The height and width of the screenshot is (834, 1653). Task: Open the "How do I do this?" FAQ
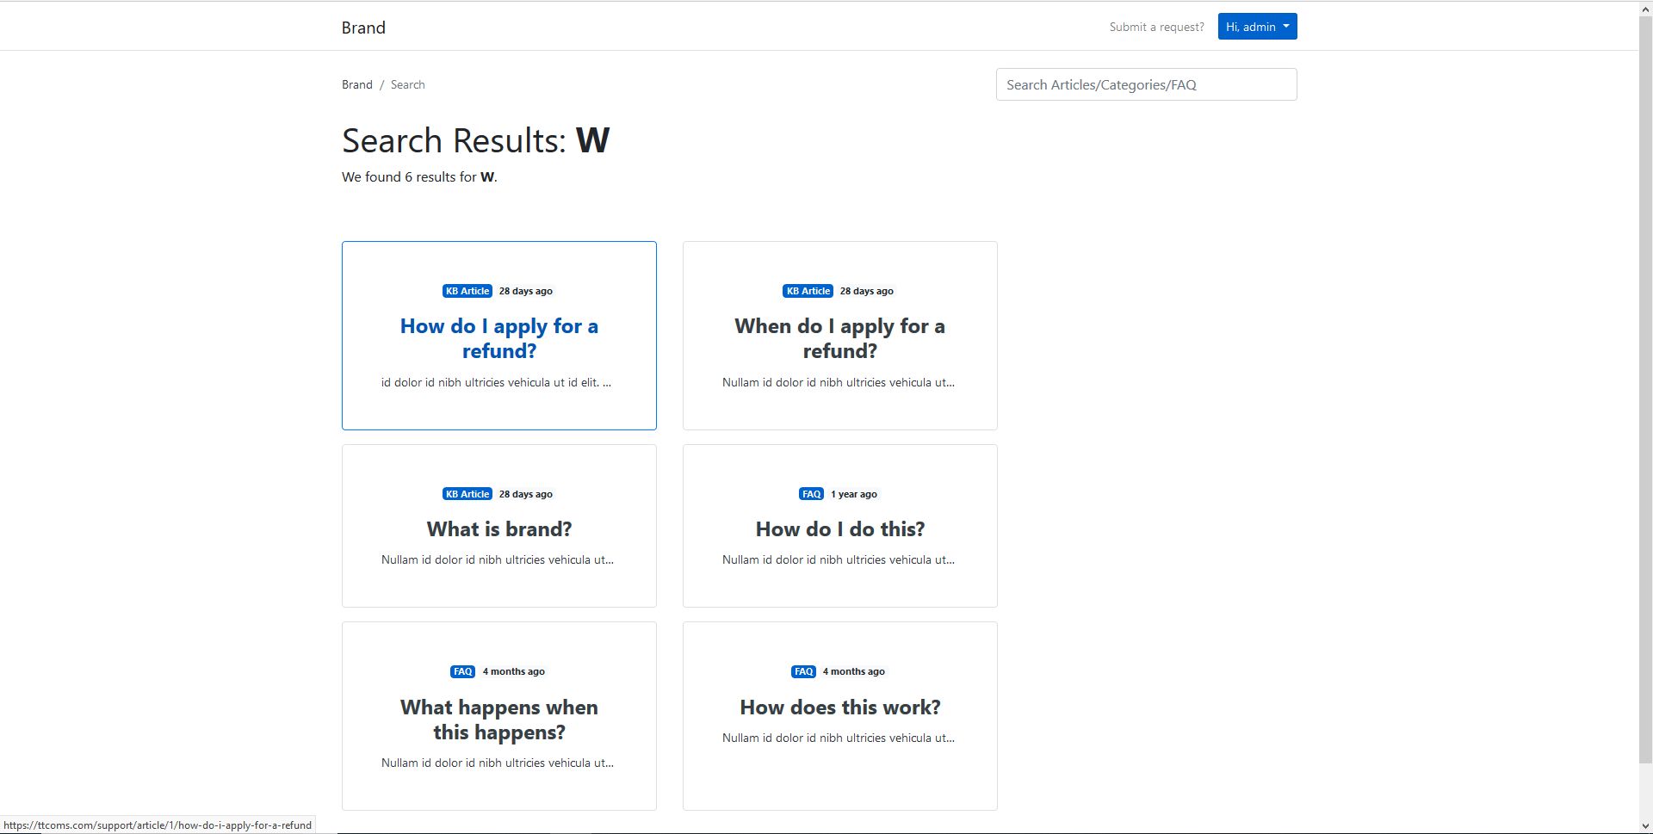point(839,529)
